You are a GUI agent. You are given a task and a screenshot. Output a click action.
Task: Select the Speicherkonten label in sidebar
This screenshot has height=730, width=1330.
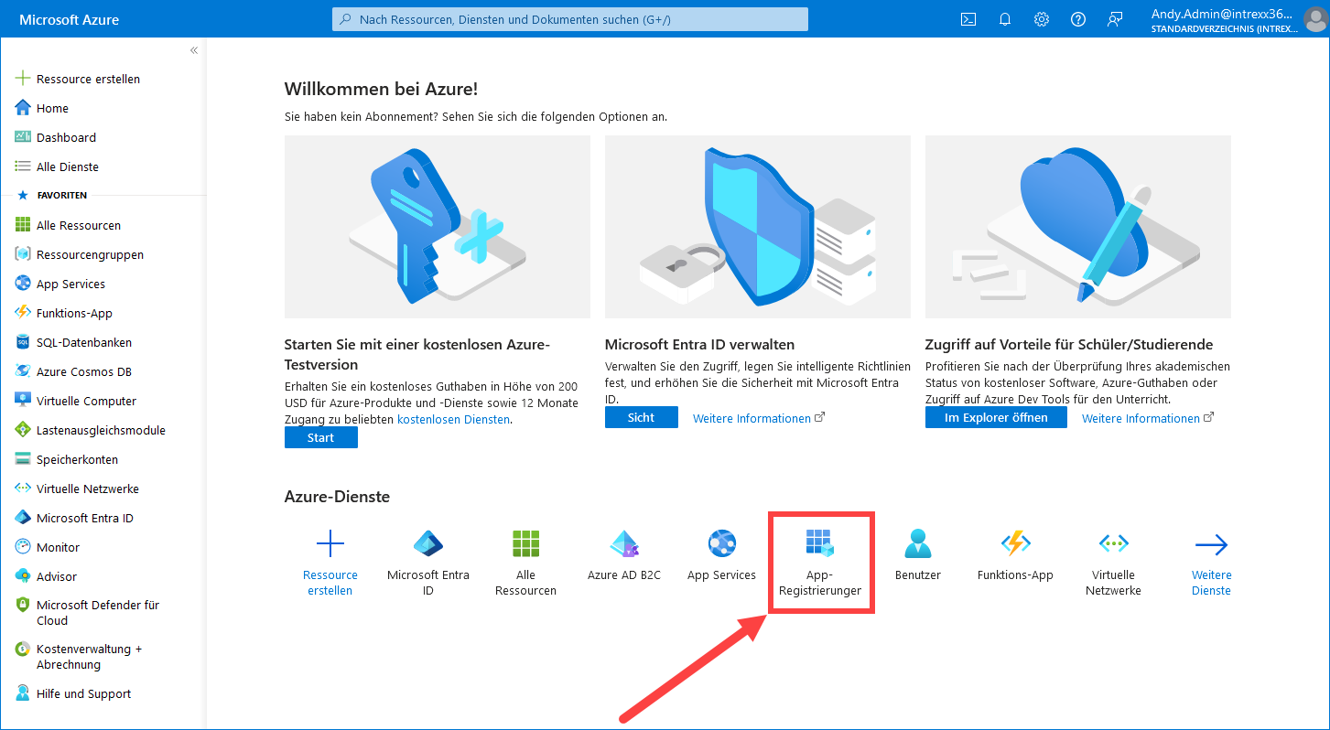click(77, 459)
